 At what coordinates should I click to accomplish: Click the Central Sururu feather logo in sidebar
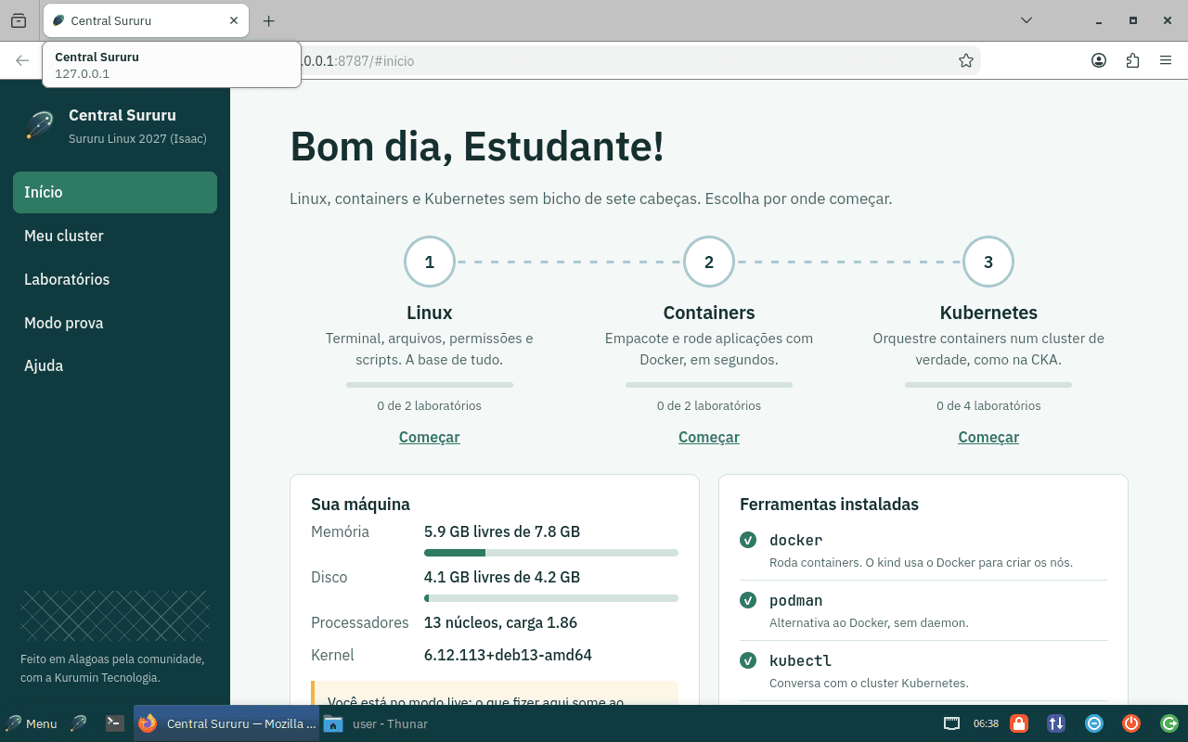39,125
